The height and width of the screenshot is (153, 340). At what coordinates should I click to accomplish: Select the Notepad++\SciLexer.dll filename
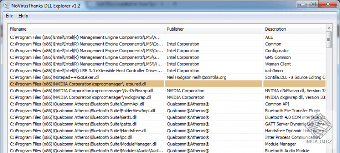click(x=55, y=77)
